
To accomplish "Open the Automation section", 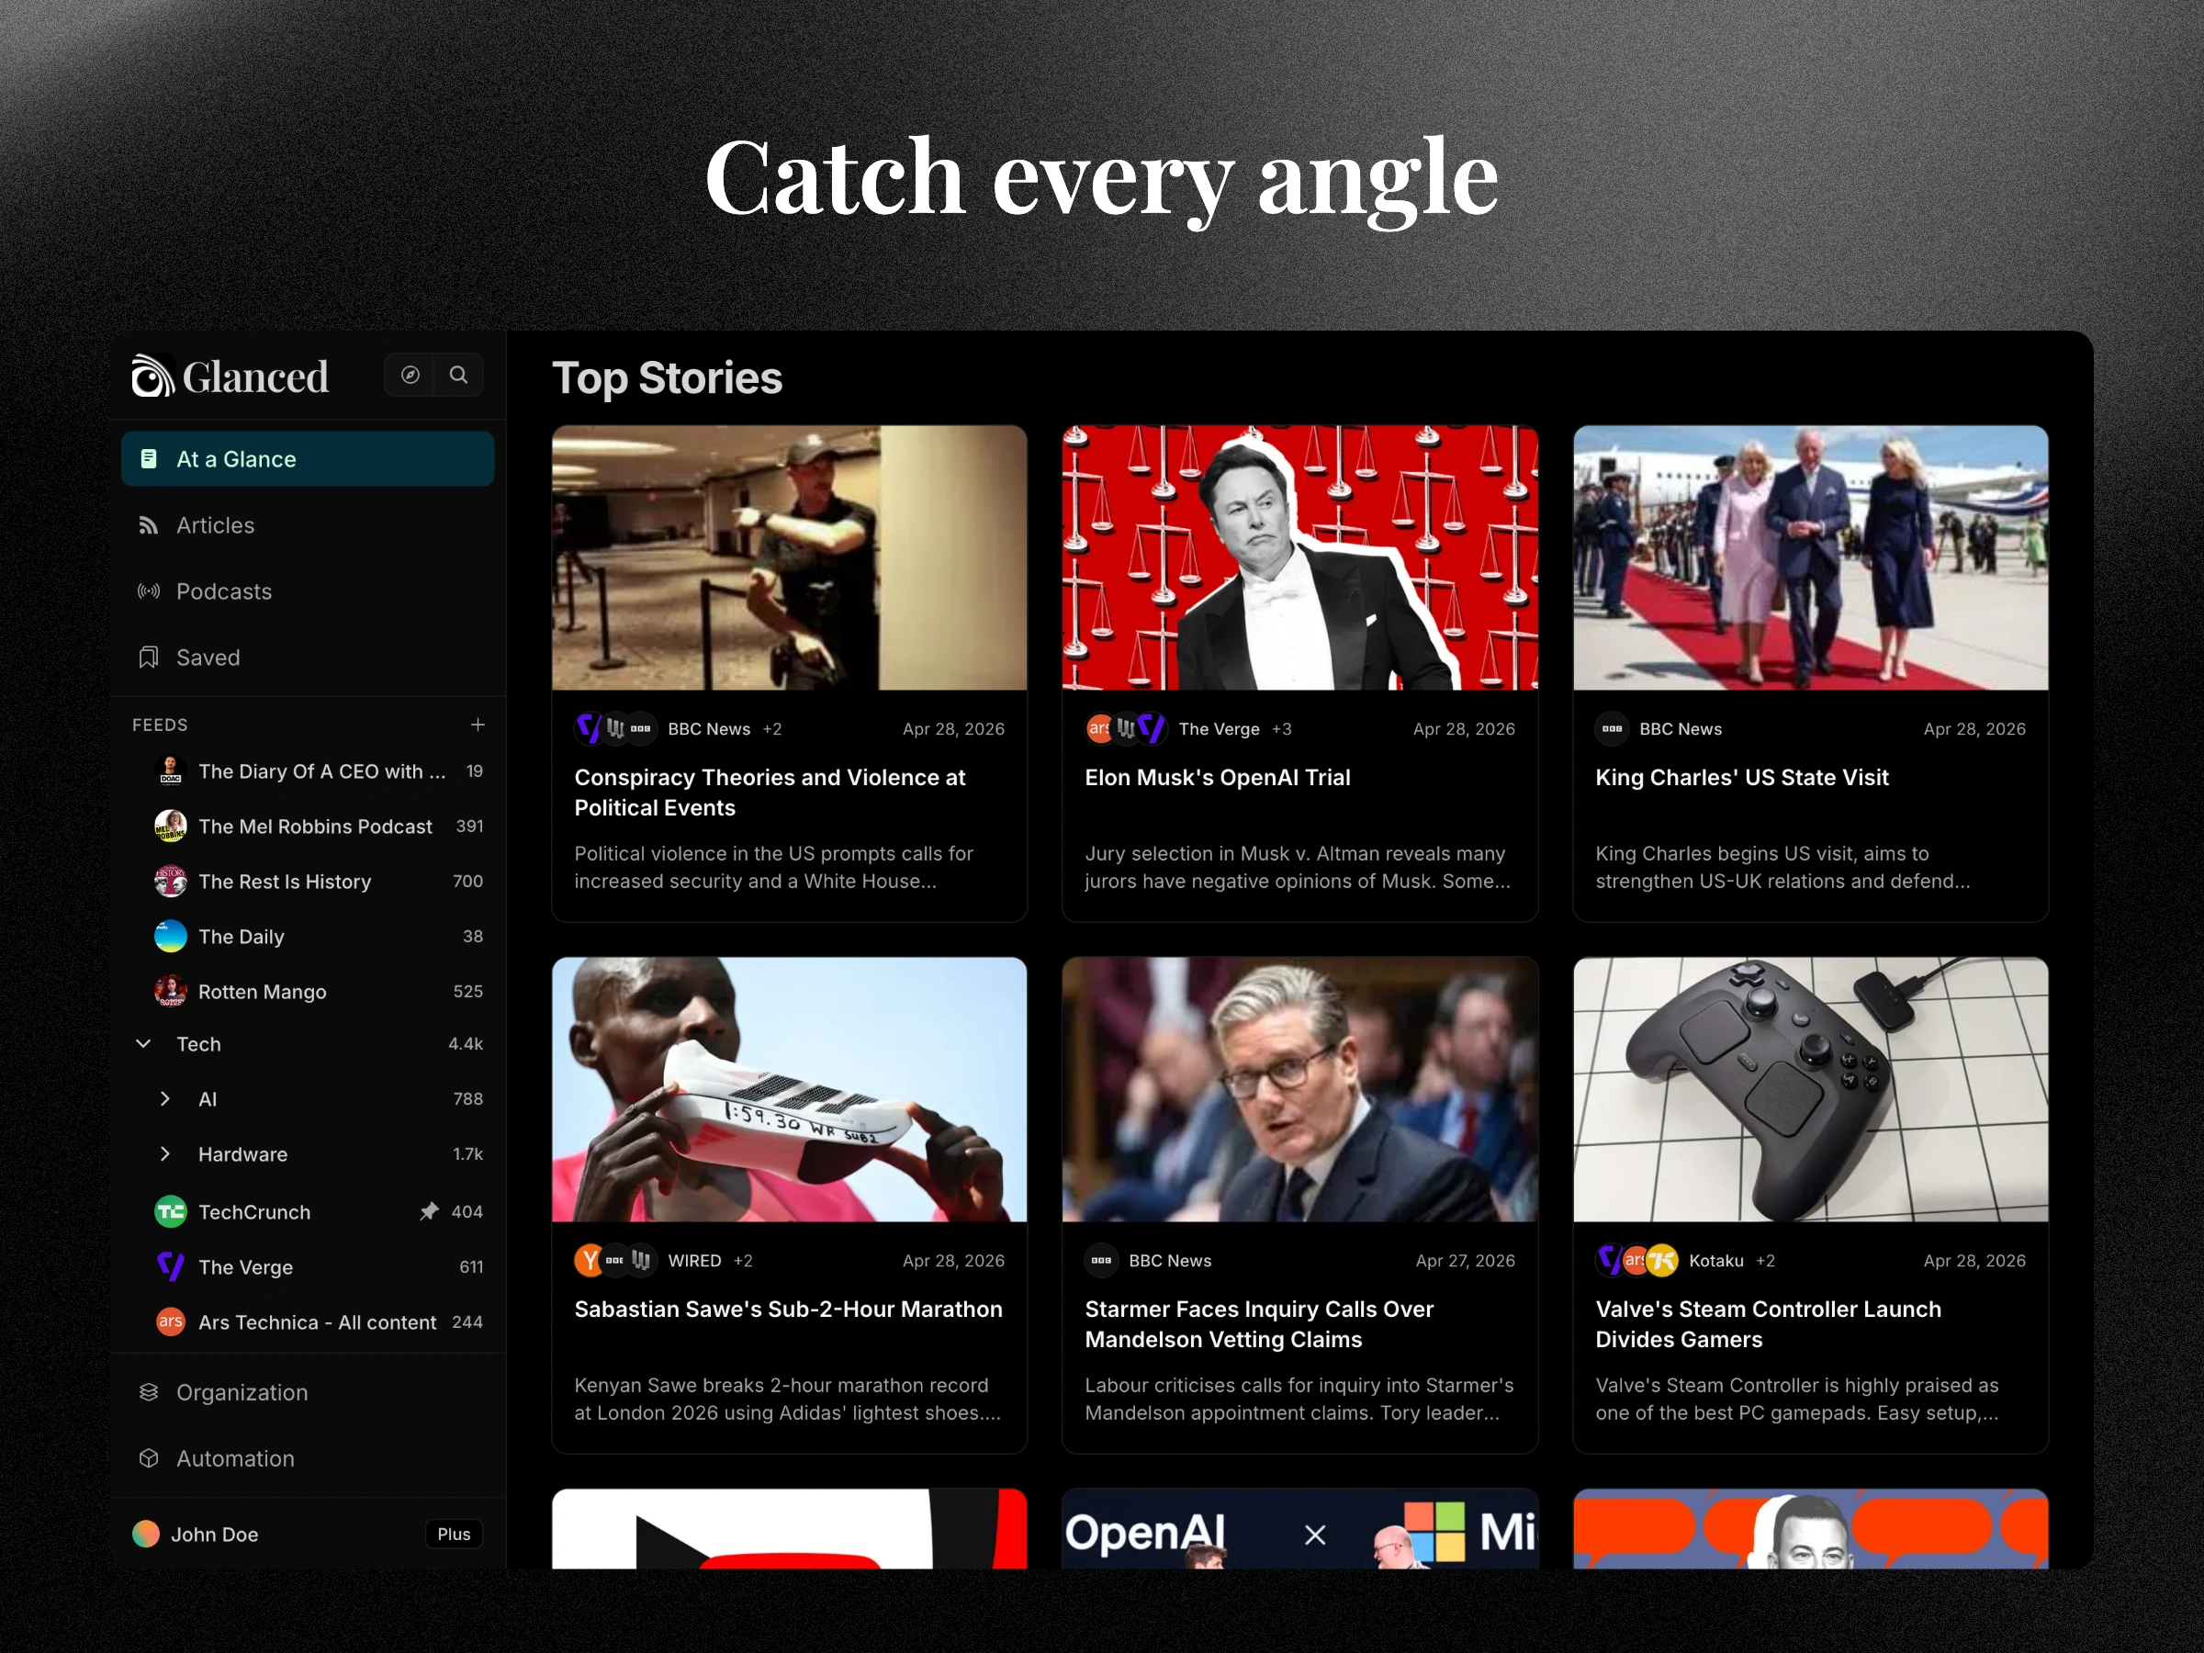I will click(x=308, y=1457).
